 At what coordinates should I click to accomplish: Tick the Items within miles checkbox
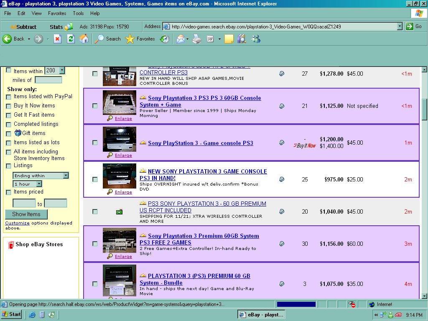pyautogui.click(x=8, y=70)
